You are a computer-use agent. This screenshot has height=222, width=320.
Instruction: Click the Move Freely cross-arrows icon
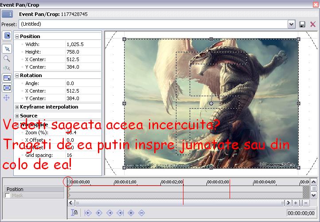coord(7,98)
